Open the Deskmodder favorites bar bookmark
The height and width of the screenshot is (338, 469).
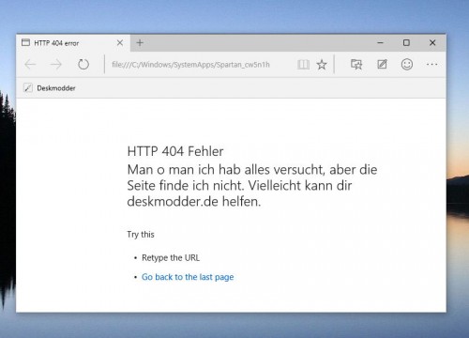coord(50,88)
